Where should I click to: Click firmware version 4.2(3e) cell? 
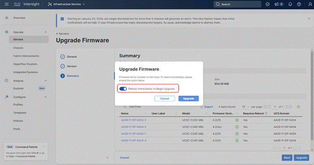pyautogui.click(x=217, y=127)
